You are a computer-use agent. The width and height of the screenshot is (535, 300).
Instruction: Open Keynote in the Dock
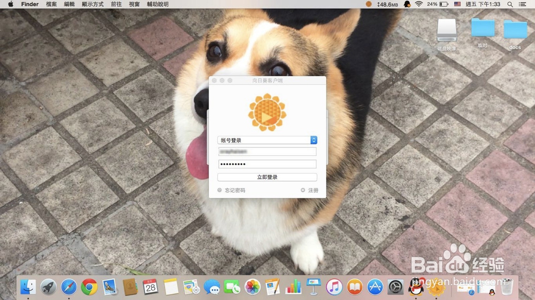(x=314, y=287)
